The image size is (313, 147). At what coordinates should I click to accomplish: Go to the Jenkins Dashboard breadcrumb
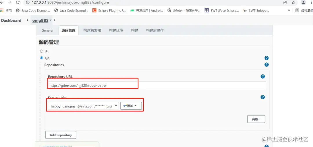pyautogui.click(x=11, y=20)
